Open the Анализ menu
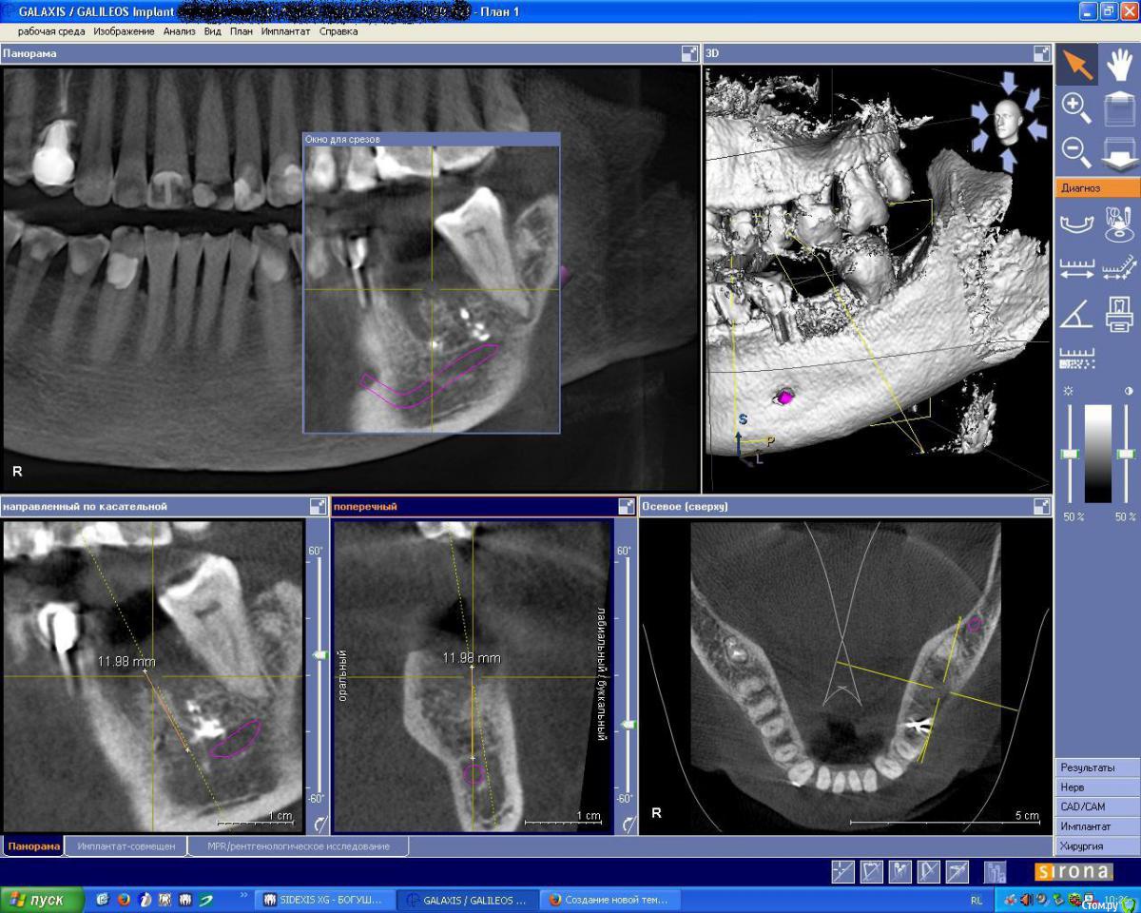This screenshot has height=913, width=1141. (179, 31)
